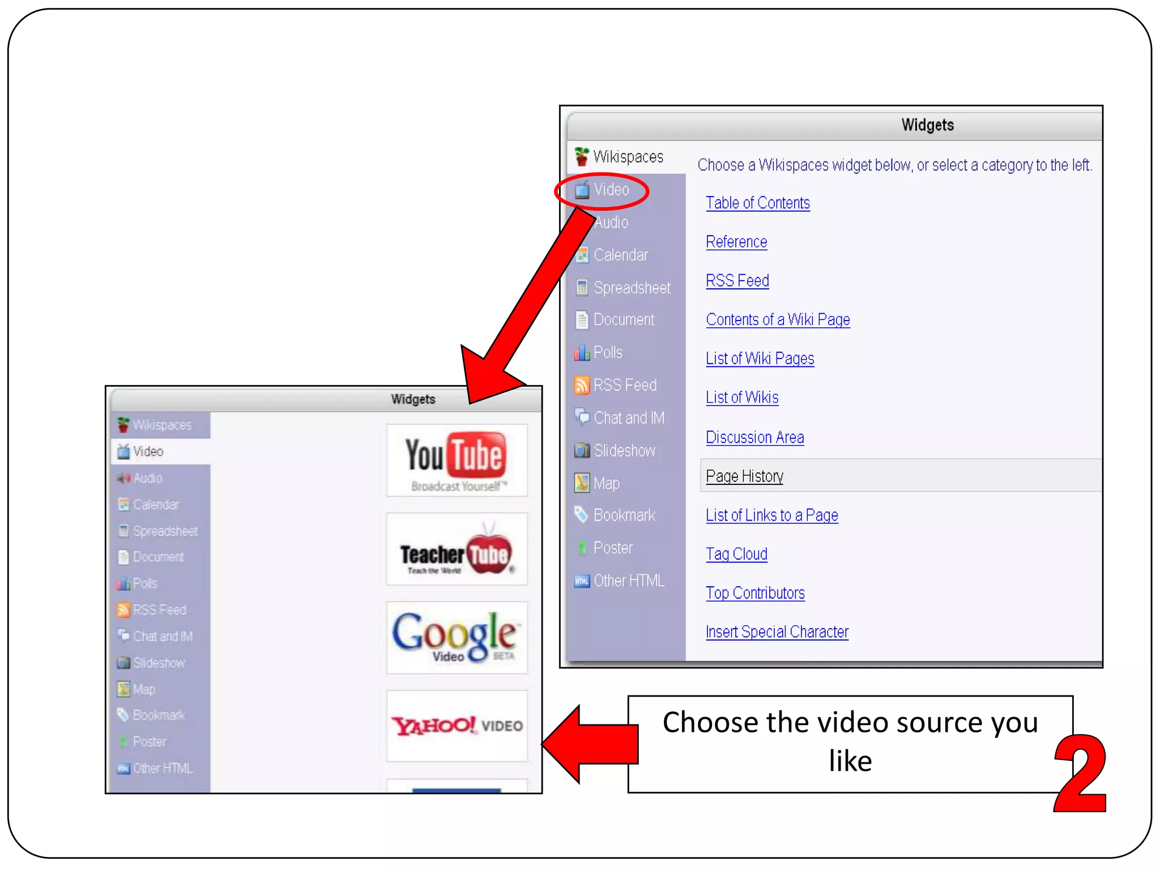Image resolution: width=1160 pixels, height=870 pixels.
Task: Click the Video TV icon in left Widgets panel
Action: pyautogui.click(x=123, y=451)
